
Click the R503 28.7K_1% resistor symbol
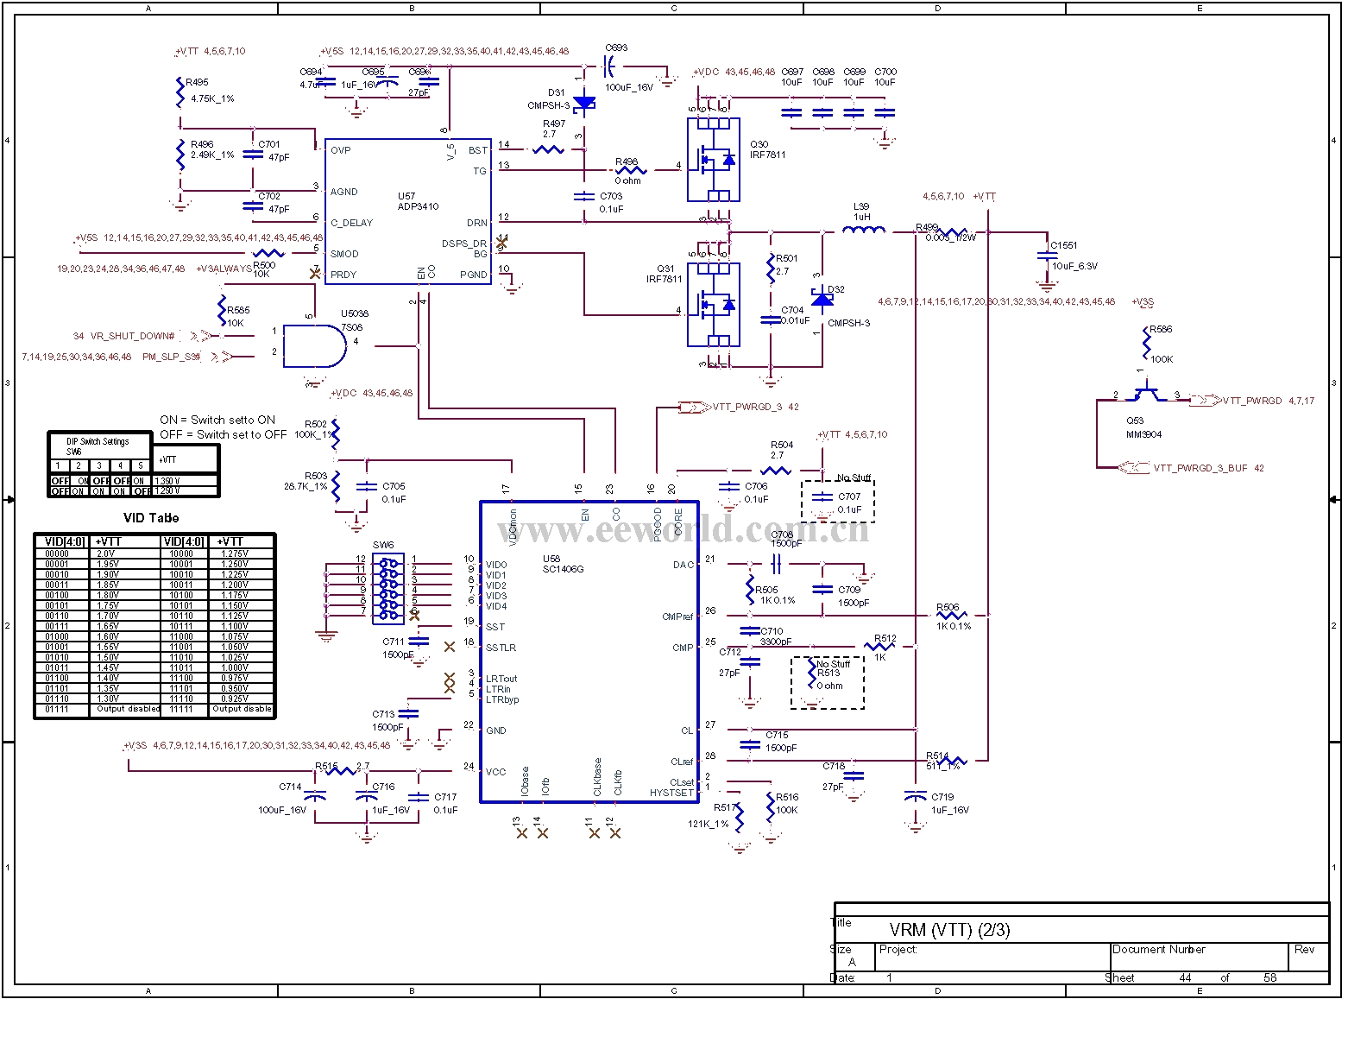click(x=336, y=486)
